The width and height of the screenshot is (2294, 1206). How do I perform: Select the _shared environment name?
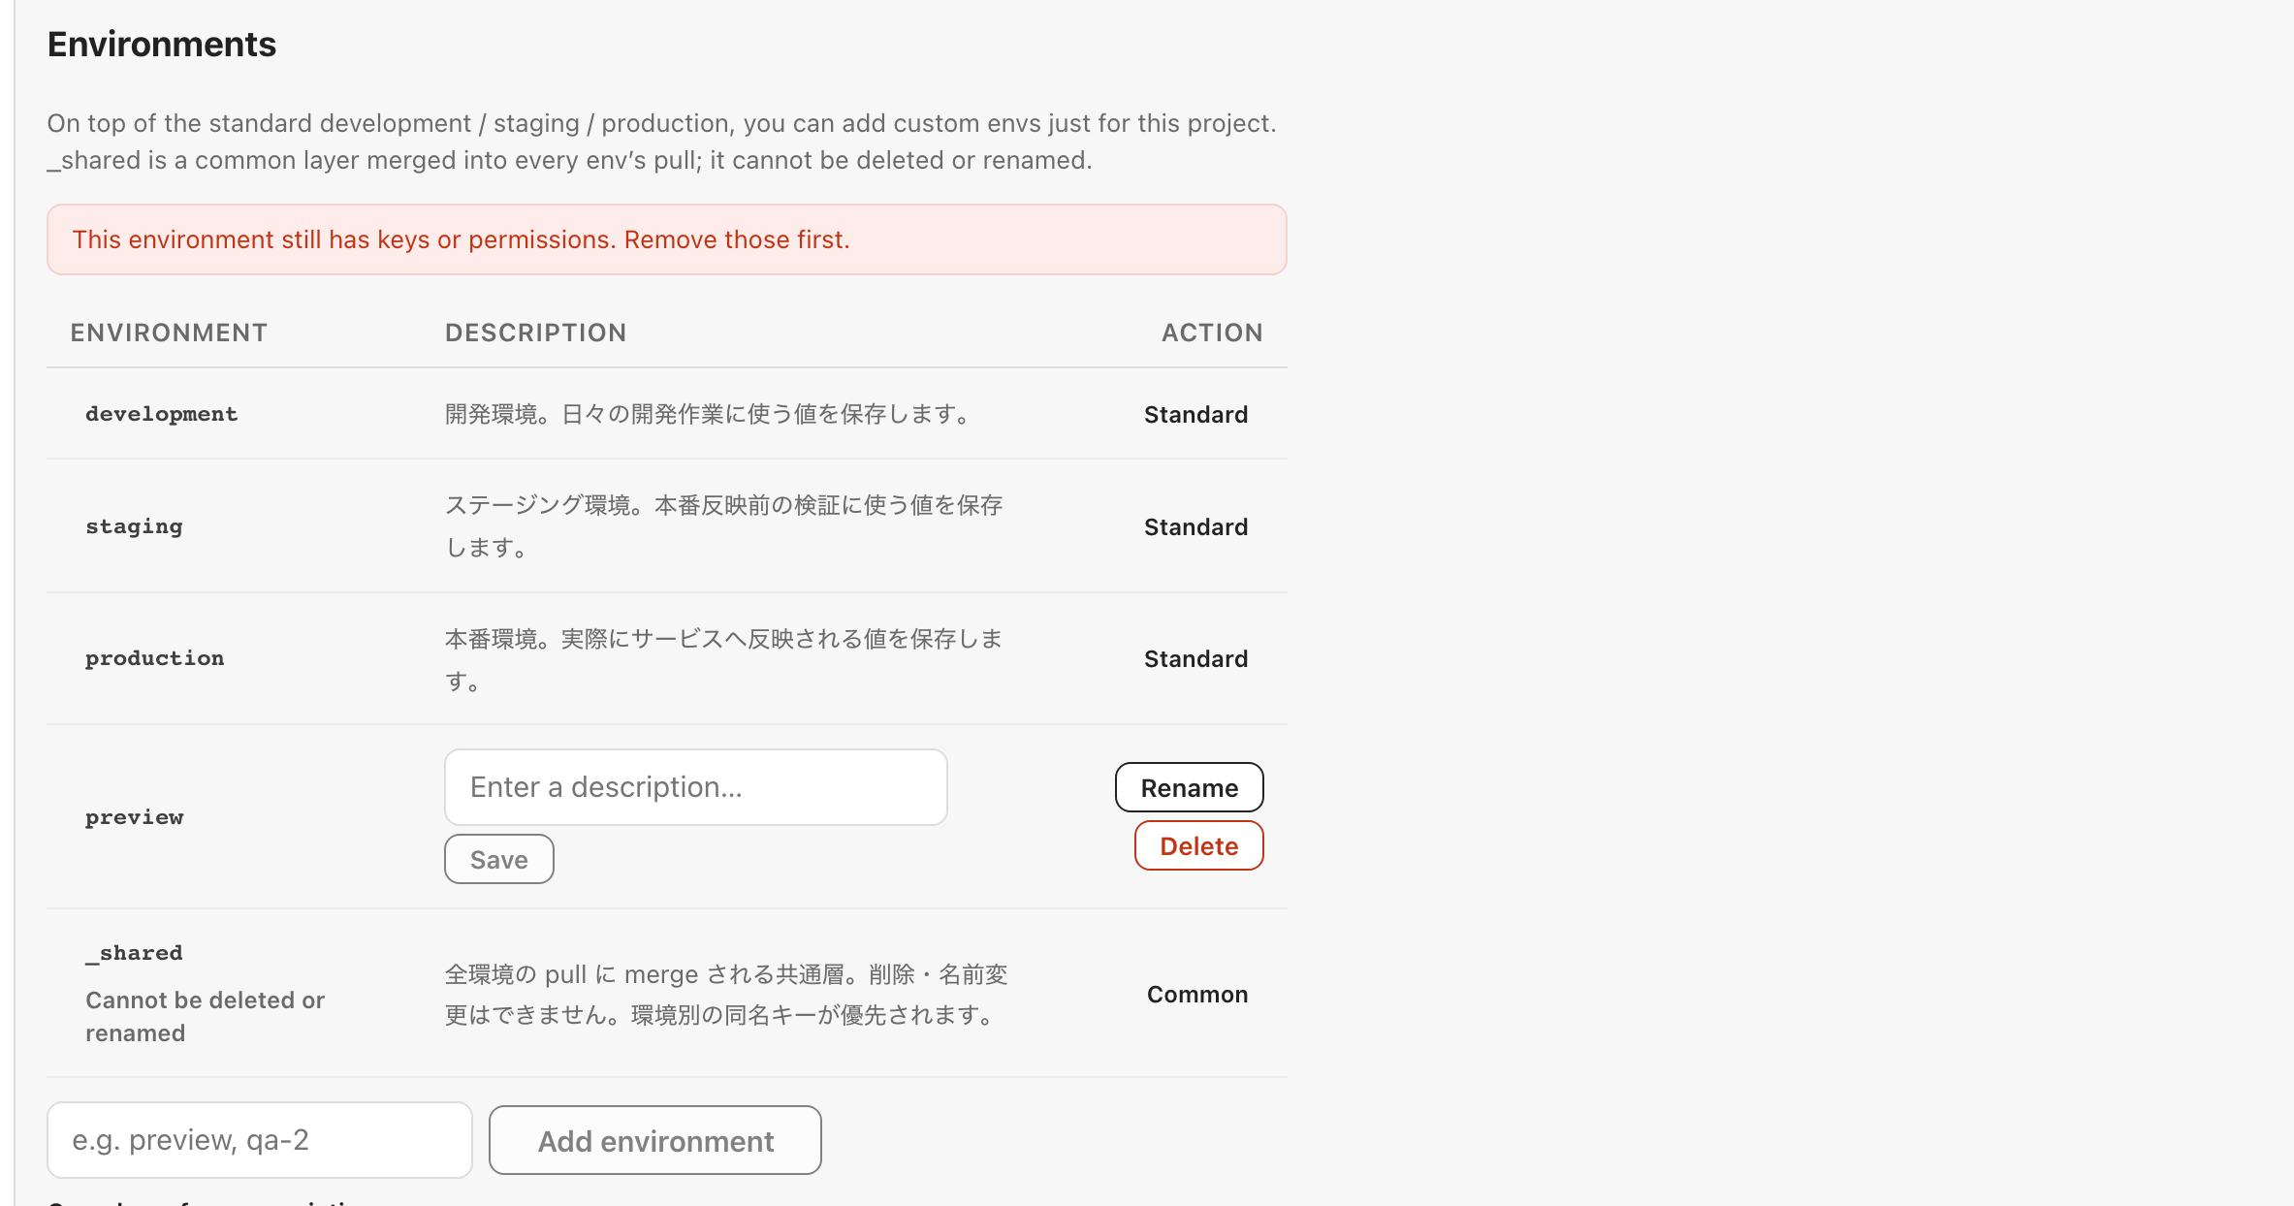[134, 953]
